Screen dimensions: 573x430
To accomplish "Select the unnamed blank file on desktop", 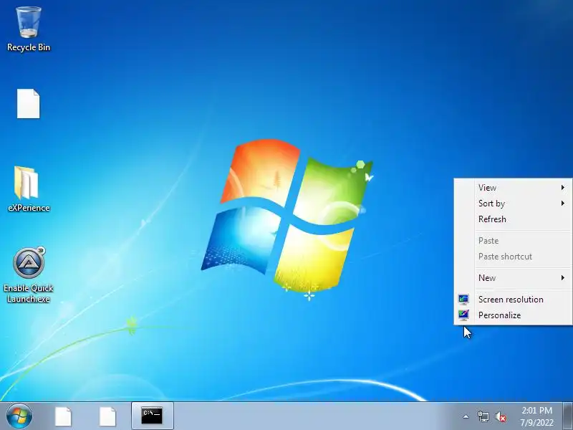I will (x=28, y=104).
